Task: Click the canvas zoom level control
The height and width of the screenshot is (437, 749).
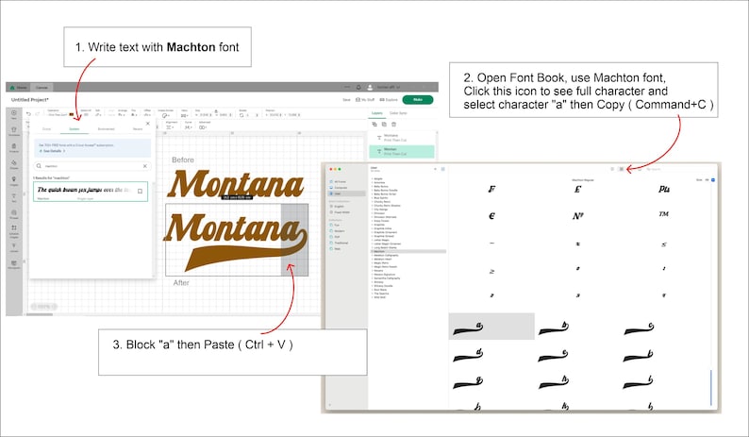Action: coord(44,307)
